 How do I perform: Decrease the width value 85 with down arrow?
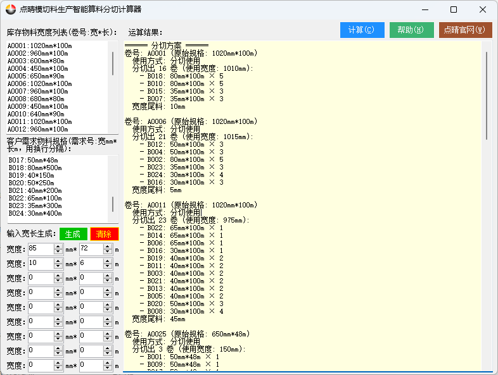tap(59, 252)
